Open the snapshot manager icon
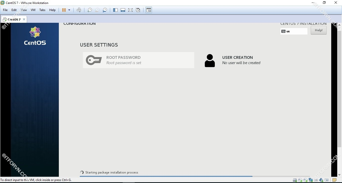Viewport: 342px width, 183px height. tap(105, 10)
